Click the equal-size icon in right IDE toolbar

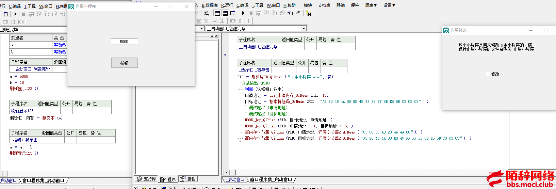click(248, 21)
